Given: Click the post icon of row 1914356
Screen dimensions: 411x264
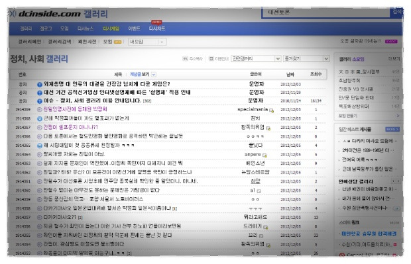Looking at the screenshot, I should coord(40,226).
